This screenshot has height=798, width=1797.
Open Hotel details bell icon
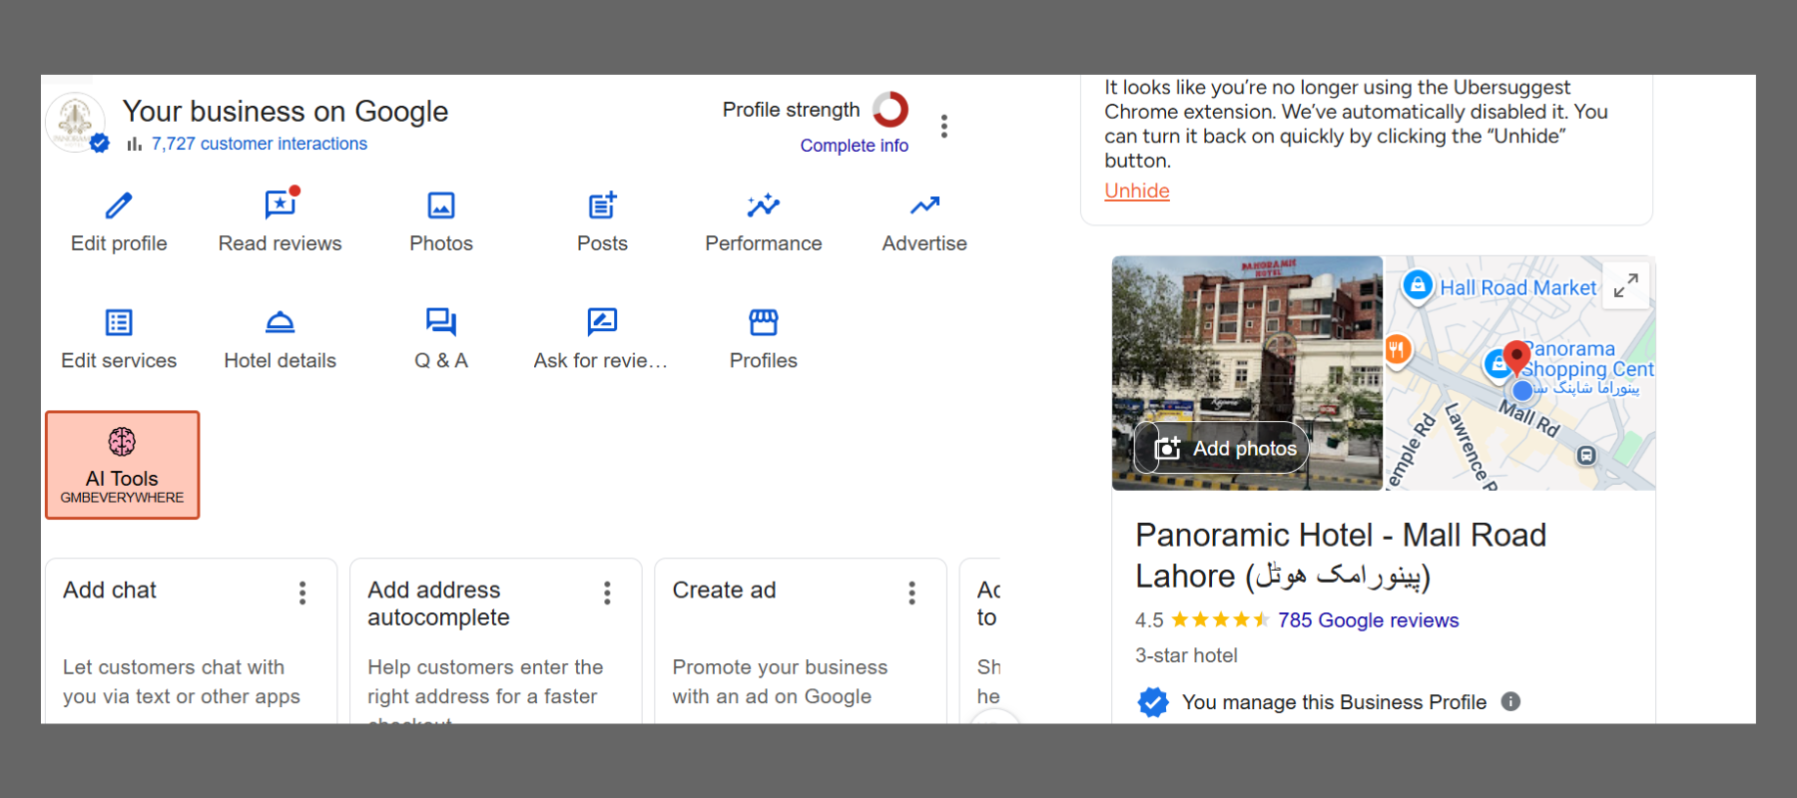(x=280, y=323)
